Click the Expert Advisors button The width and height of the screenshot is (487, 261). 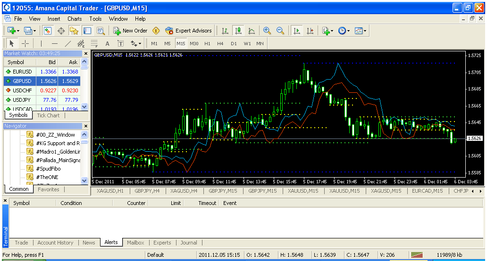(189, 31)
